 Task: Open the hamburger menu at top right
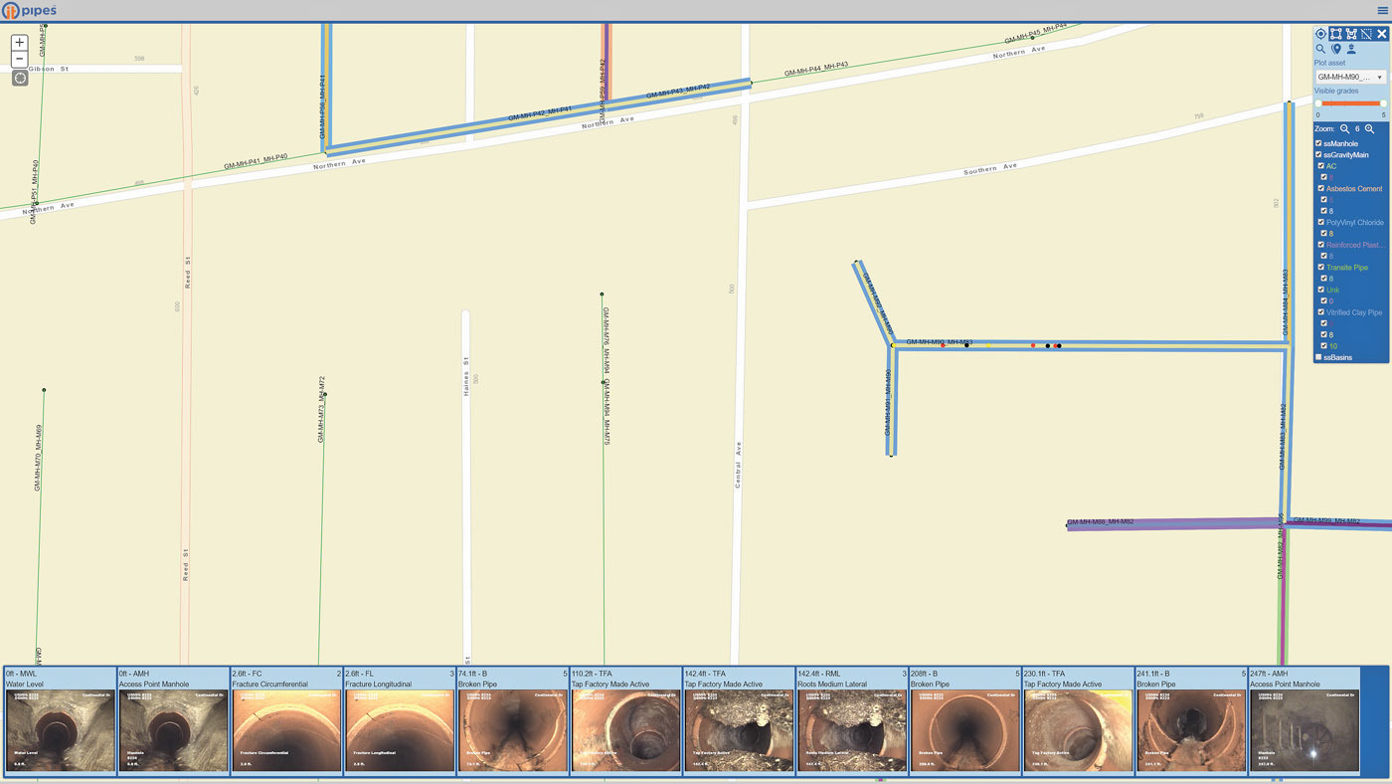tap(1382, 10)
